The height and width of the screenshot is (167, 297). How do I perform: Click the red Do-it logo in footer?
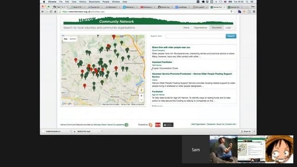(158, 125)
